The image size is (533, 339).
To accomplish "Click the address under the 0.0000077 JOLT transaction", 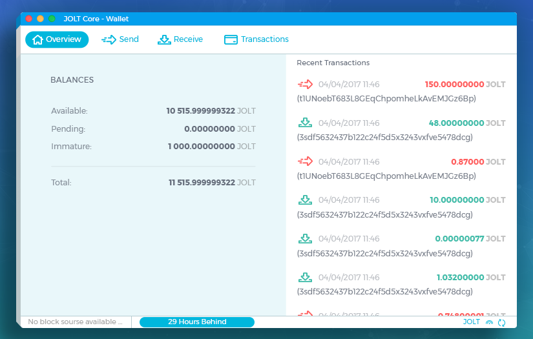I will [385, 253].
